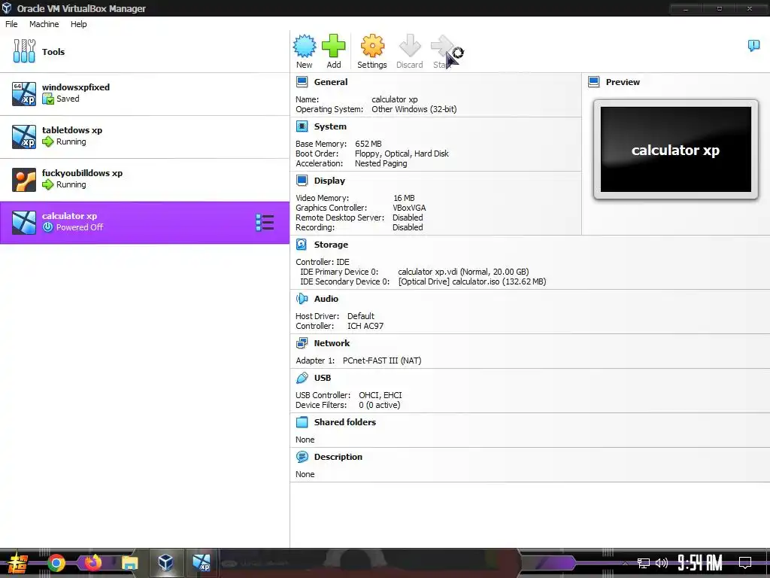Image resolution: width=770 pixels, height=578 pixels.
Task: Click the OHCI, EHCI USB controller value
Action: click(x=380, y=395)
